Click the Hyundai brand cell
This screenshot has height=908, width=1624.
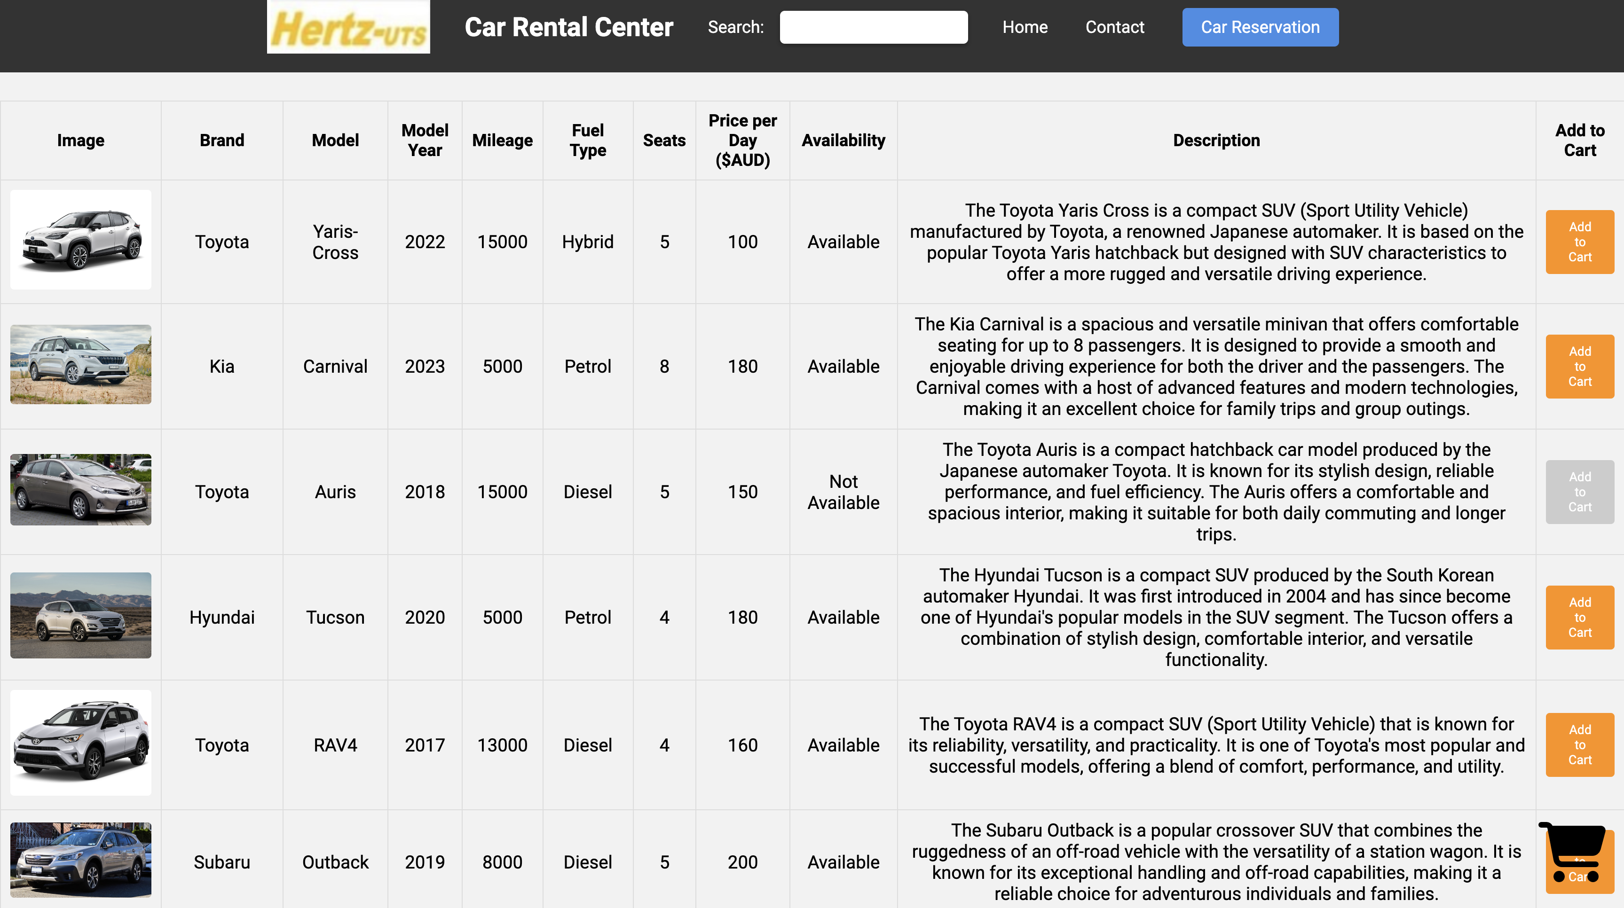pos(222,618)
